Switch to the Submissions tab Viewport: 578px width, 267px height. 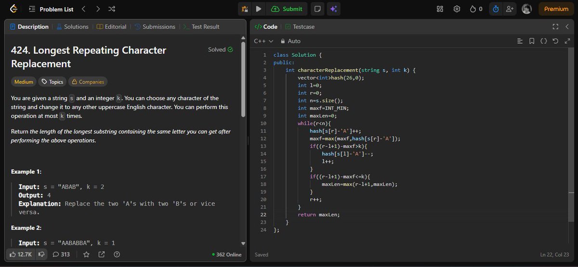coord(155,27)
